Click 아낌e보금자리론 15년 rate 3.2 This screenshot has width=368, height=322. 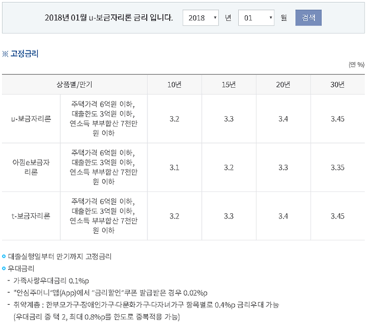229,167
